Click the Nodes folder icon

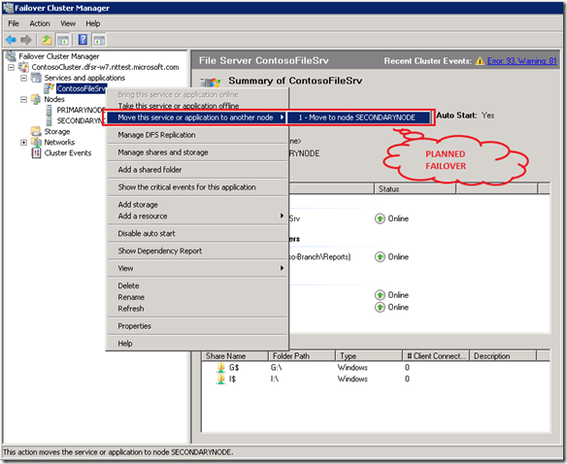[x=36, y=99]
